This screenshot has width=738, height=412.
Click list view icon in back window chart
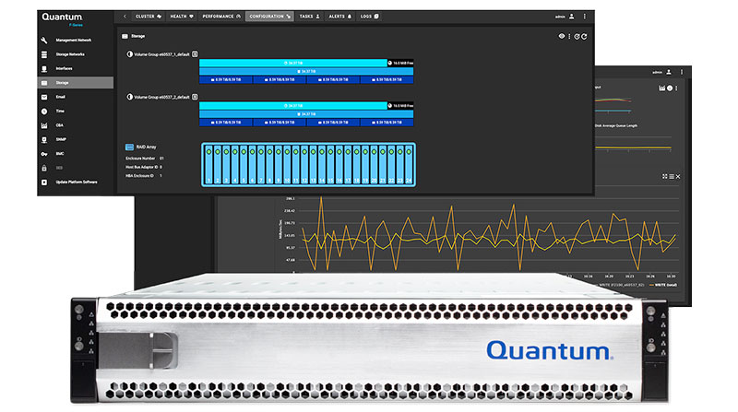[672, 176]
